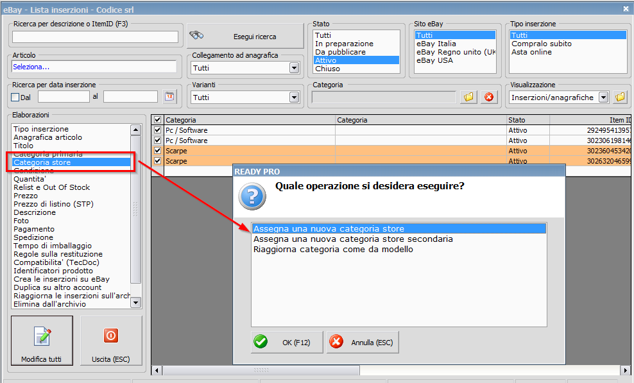Viewport: 634px width, 383px height.
Task: Uncheck second Pc / Software row checkbox
Action: 158,140
